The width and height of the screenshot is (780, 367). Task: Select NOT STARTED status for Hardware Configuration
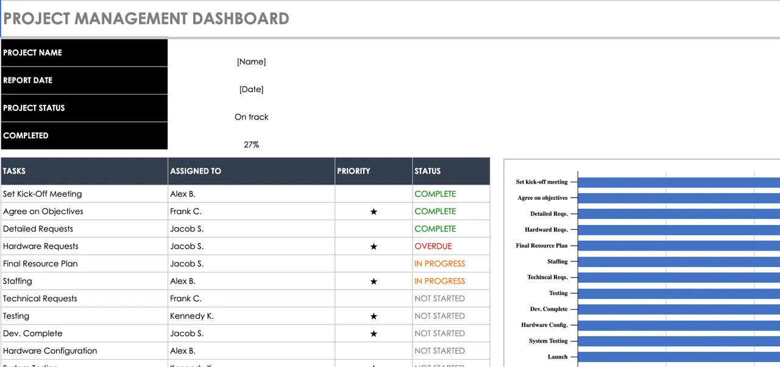451,351
